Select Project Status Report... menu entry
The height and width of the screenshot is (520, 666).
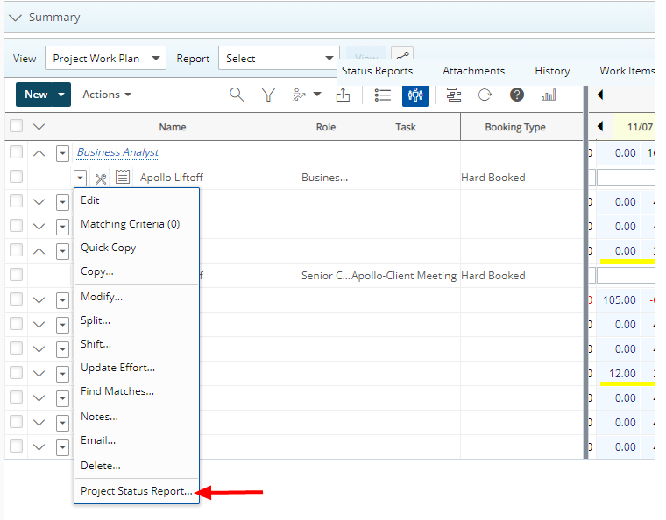tap(136, 491)
